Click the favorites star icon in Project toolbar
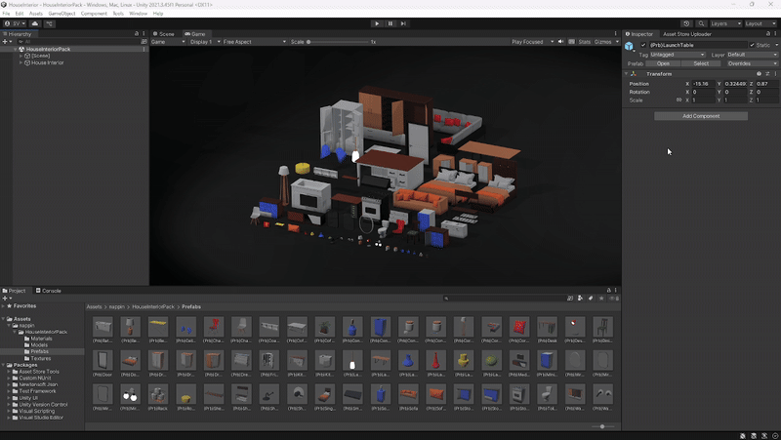 coord(601,299)
